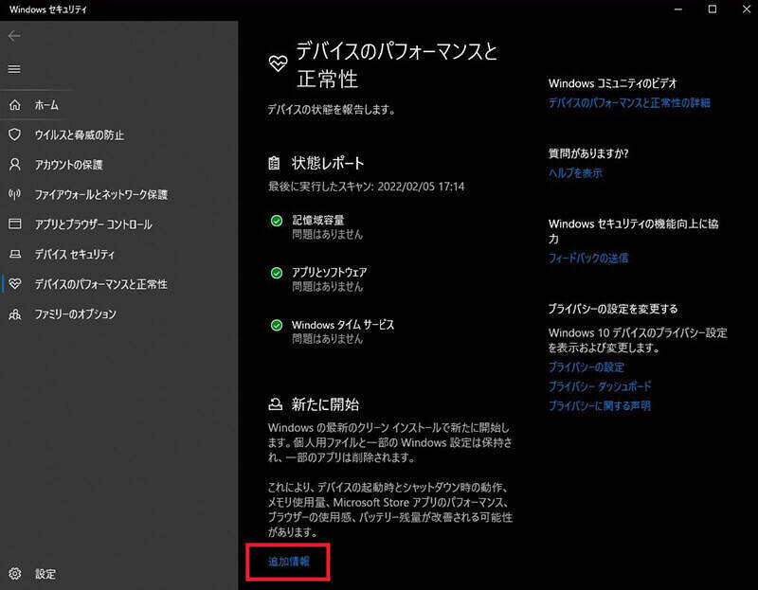Open デバイス セキュリティ section
Viewport: 758px width, 590px height.
[x=75, y=255]
